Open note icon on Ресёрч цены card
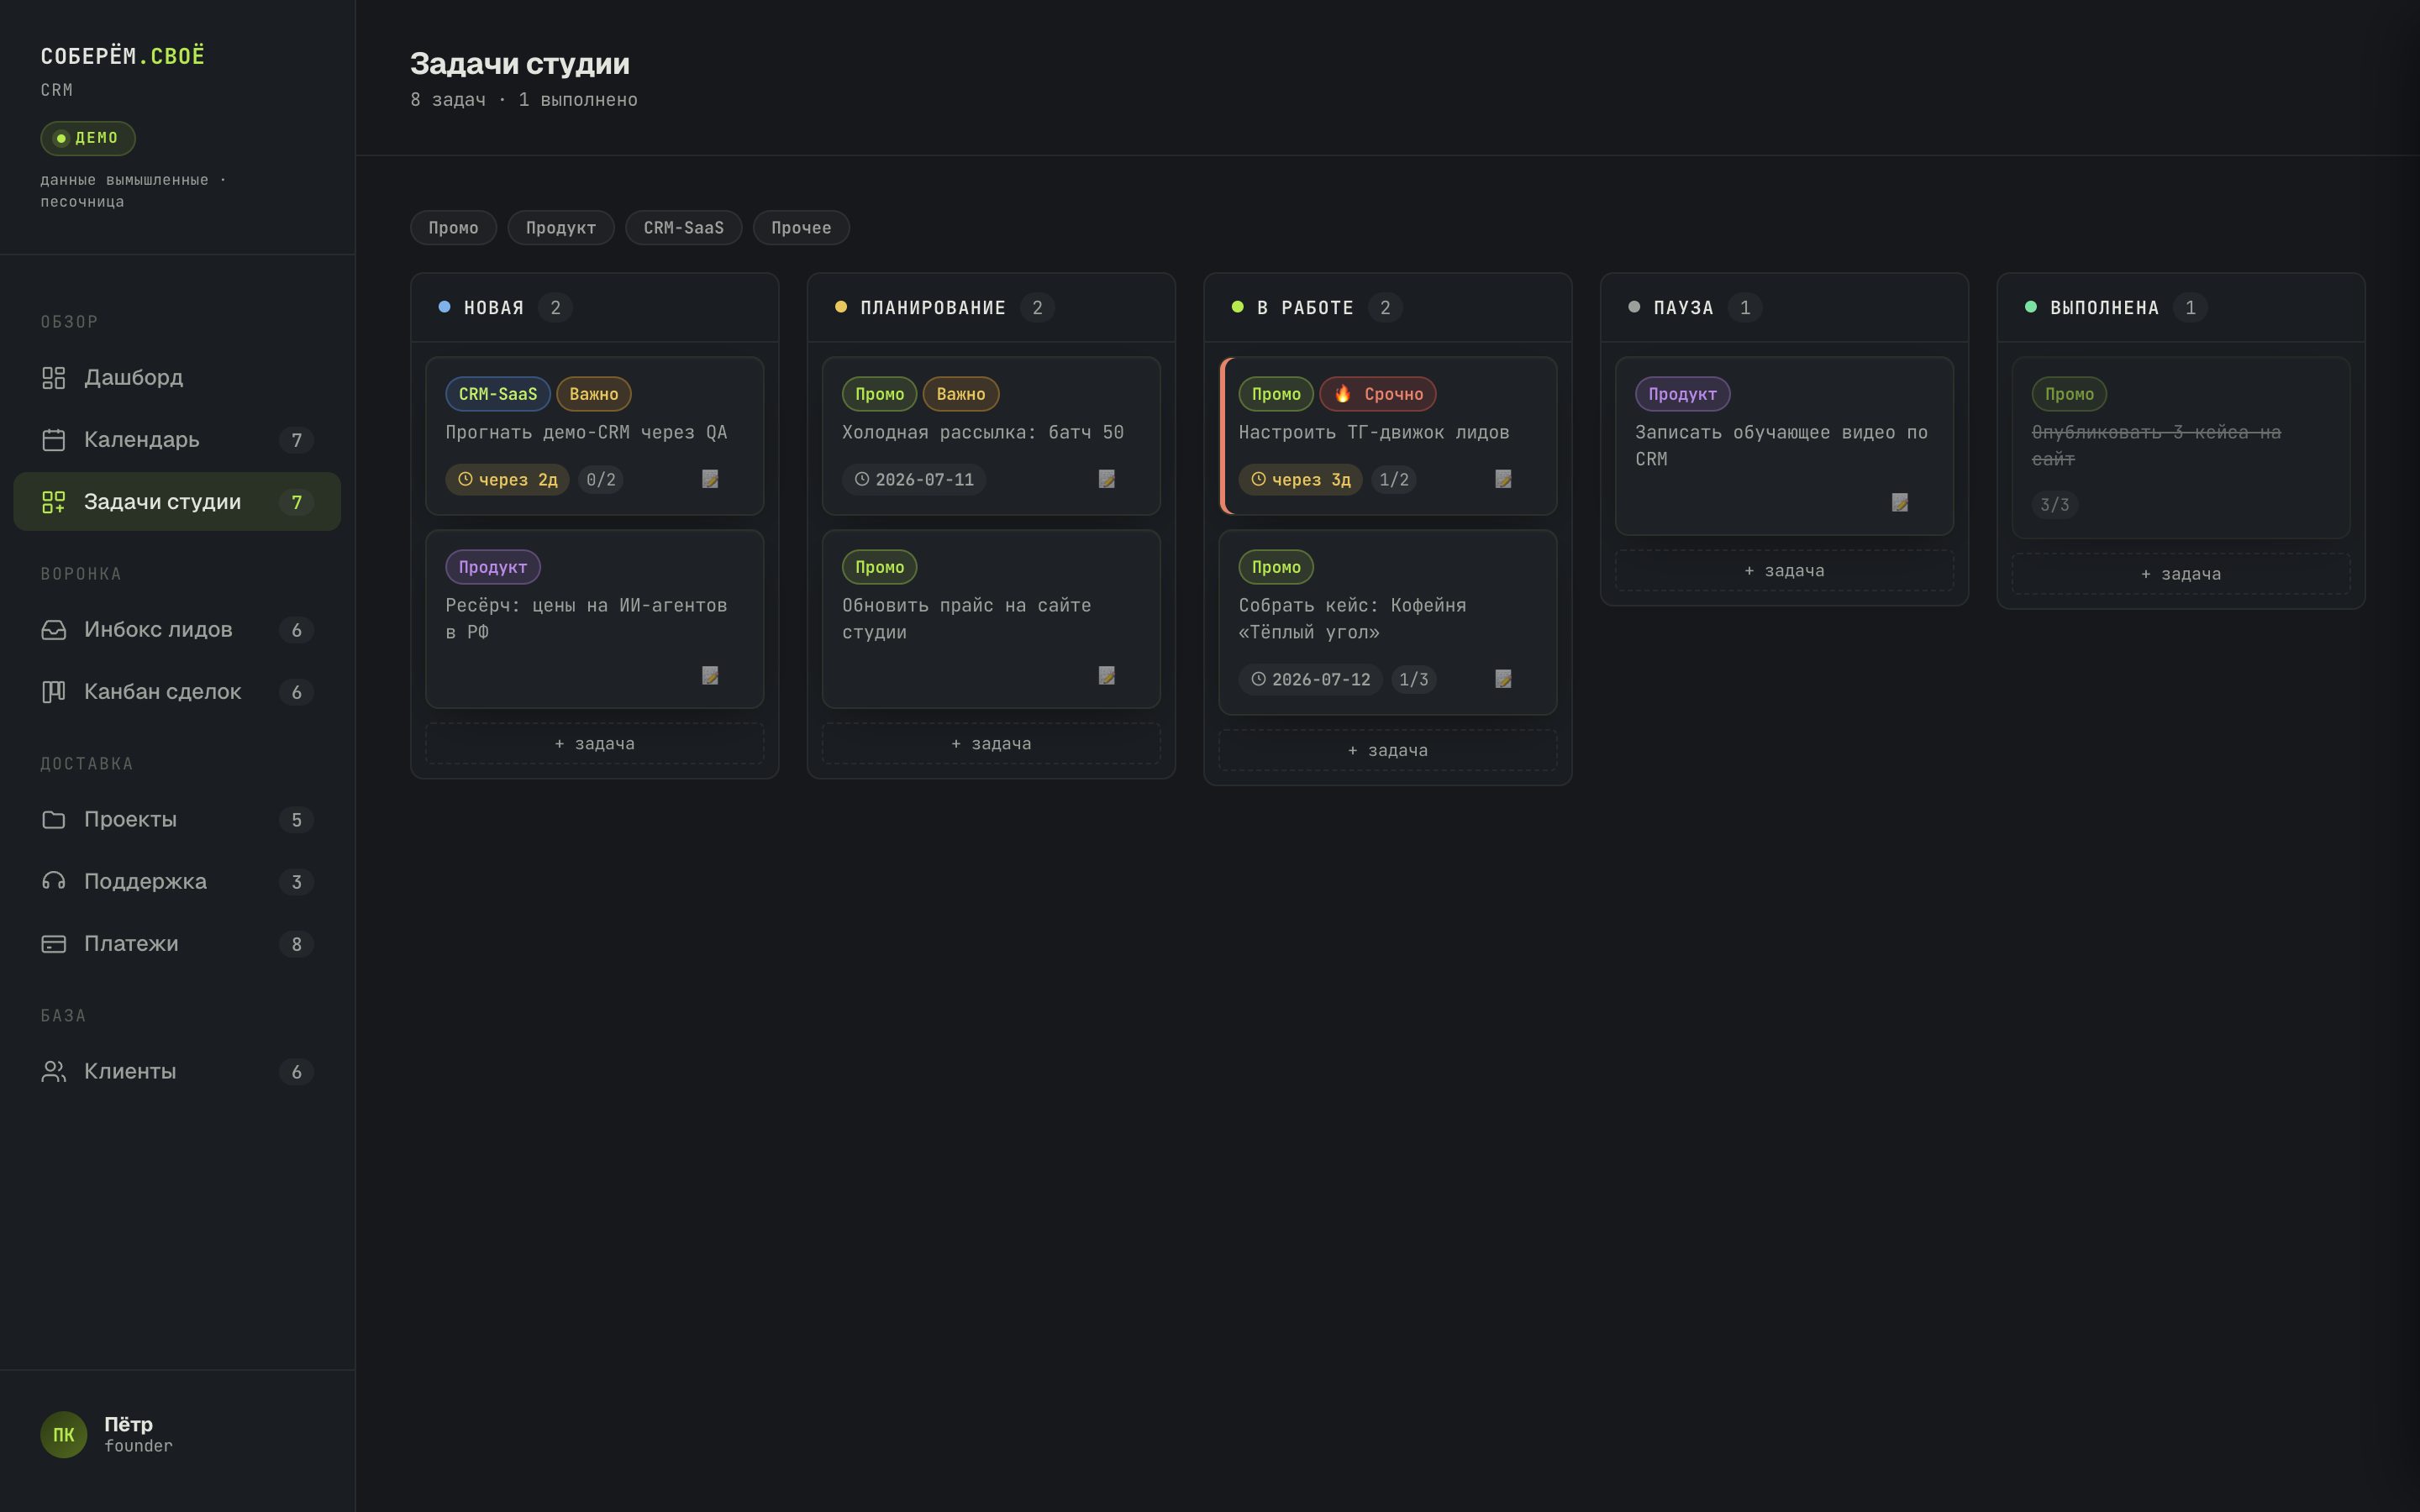 (x=710, y=676)
